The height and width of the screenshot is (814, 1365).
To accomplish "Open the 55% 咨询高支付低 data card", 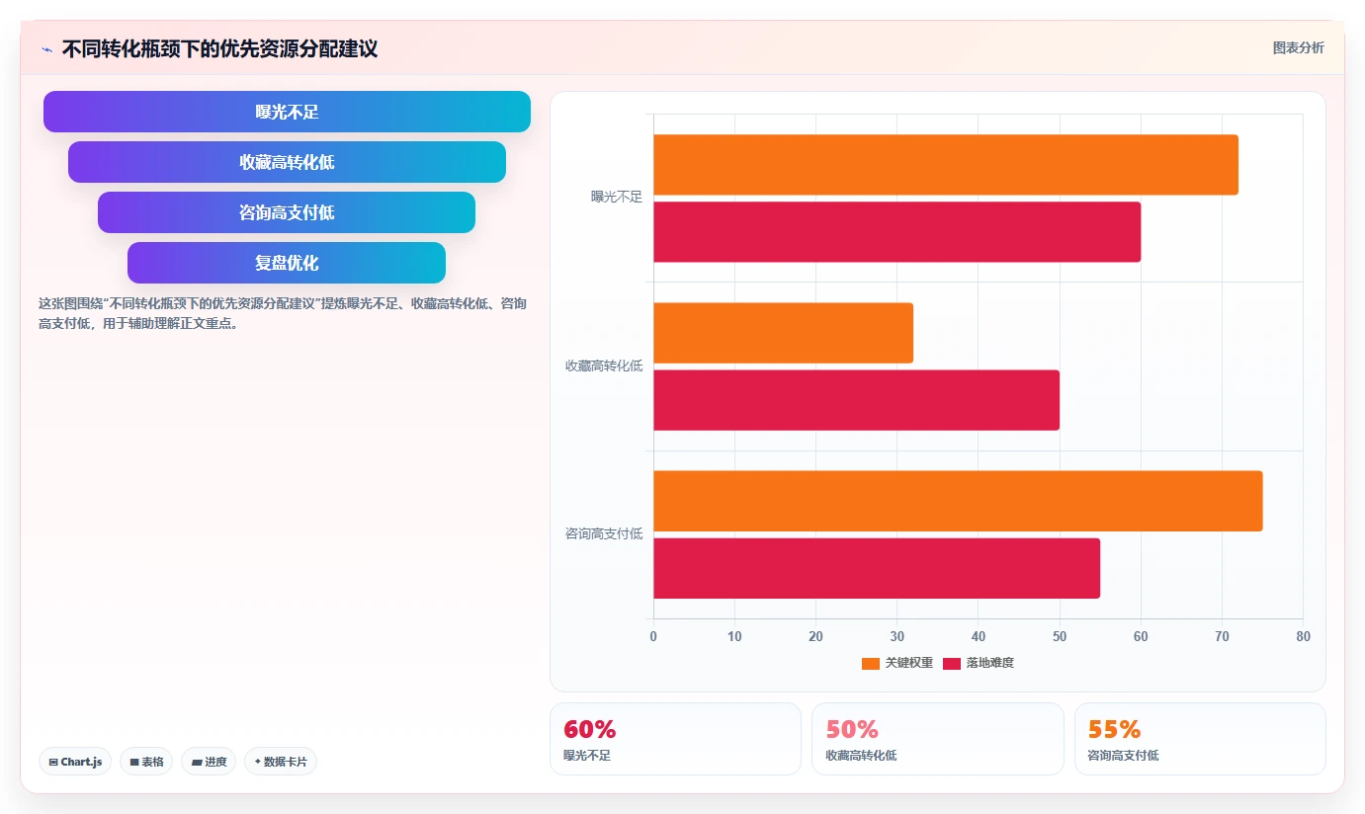I will click(x=1200, y=739).
